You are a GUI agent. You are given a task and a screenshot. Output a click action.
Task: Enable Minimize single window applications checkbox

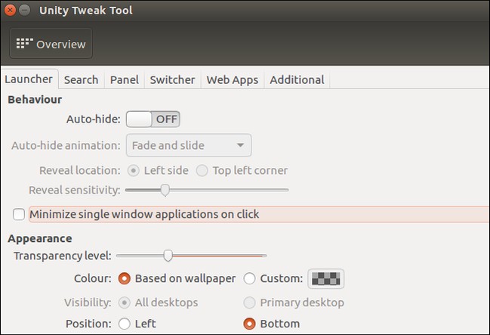pos(19,215)
